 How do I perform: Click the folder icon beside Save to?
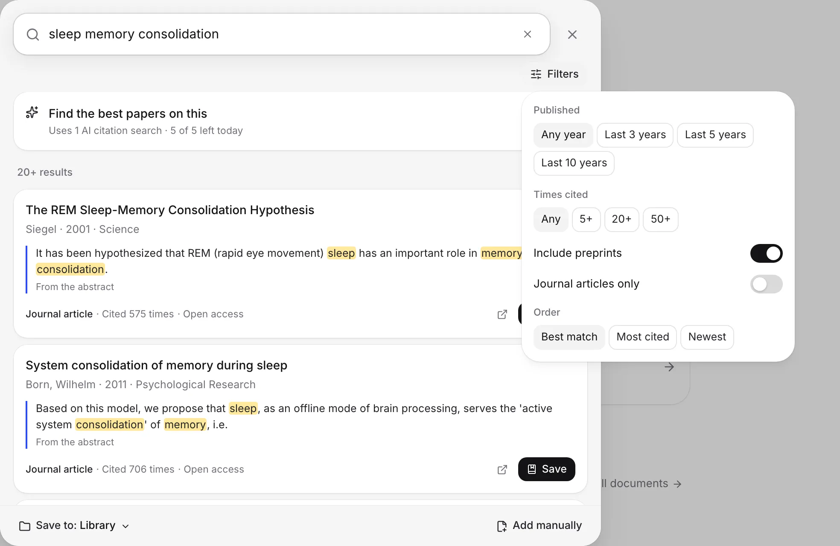click(x=25, y=526)
